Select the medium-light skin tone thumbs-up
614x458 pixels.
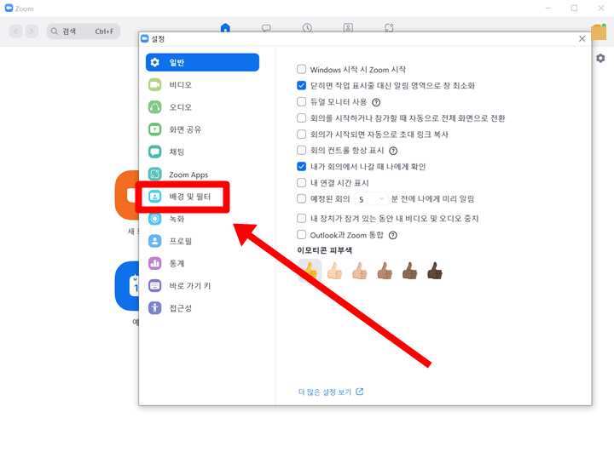[360, 271]
